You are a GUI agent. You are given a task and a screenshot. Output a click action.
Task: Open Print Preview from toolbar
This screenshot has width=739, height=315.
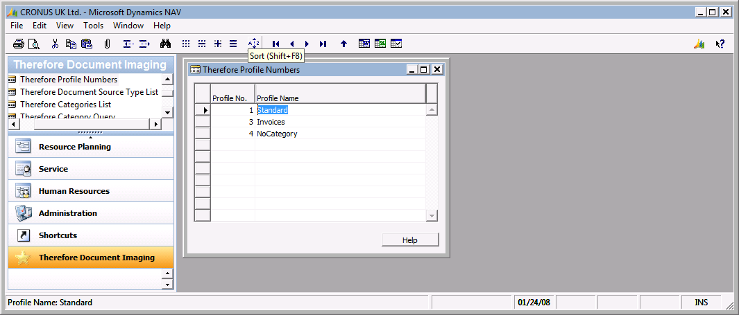click(x=33, y=44)
